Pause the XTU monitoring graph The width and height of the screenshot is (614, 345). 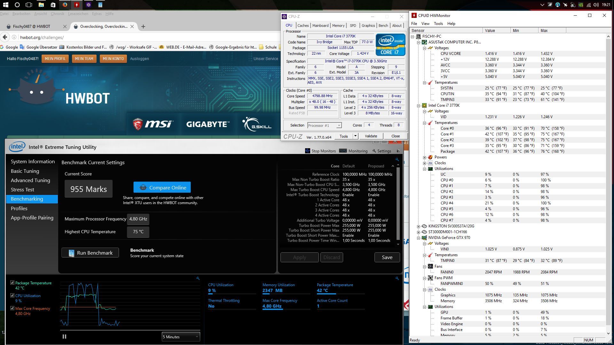[64, 336]
